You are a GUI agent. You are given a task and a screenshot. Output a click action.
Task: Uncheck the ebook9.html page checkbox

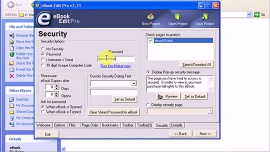point(151,41)
